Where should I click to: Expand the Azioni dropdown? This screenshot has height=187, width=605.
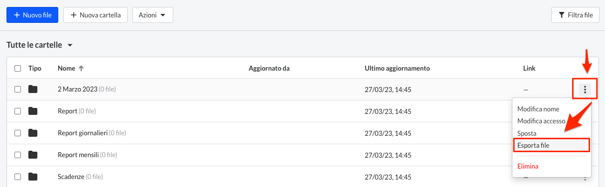[x=152, y=15]
